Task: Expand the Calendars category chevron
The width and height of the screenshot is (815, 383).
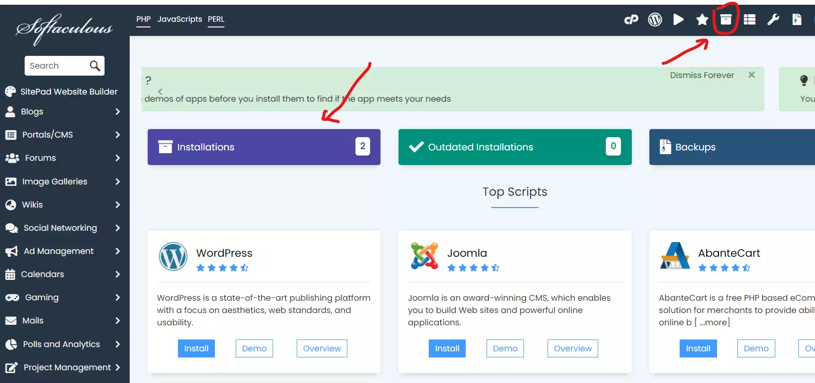Action: pyautogui.click(x=117, y=274)
